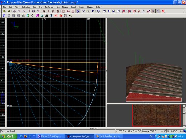
Task: Click the pink eyedropper-like toolbar icon
Action: point(148,11)
